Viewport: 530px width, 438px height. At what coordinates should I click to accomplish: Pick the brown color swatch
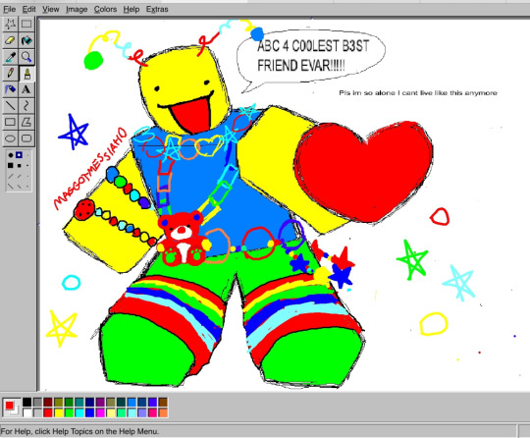click(x=163, y=402)
